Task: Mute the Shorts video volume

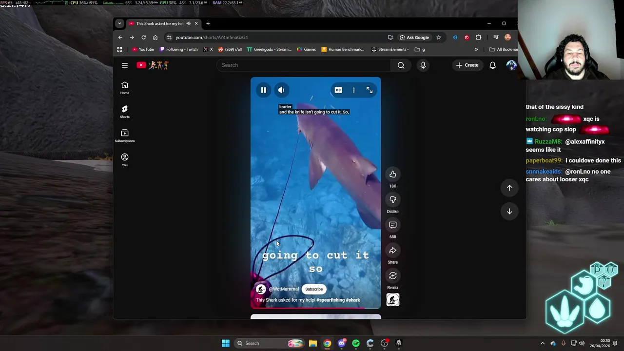Action: [x=281, y=90]
